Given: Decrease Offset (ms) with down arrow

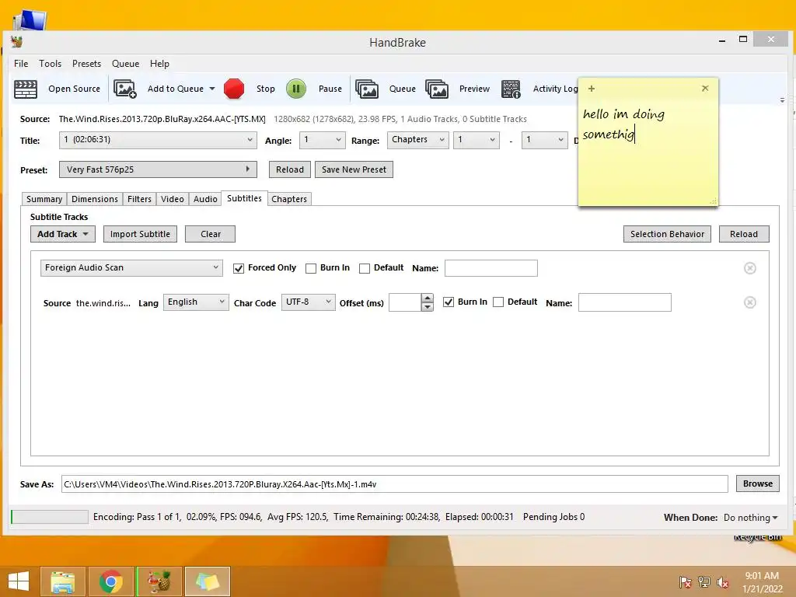Looking at the screenshot, I should click(428, 306).
